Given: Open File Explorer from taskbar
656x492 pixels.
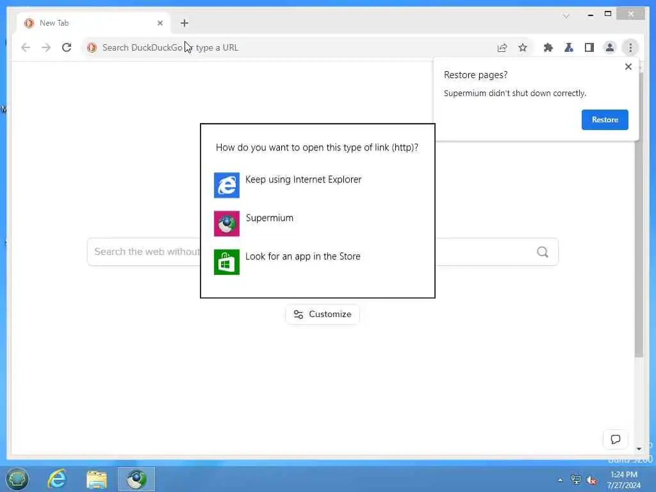Looking at the screenshot, I should (x=97, y=479).
